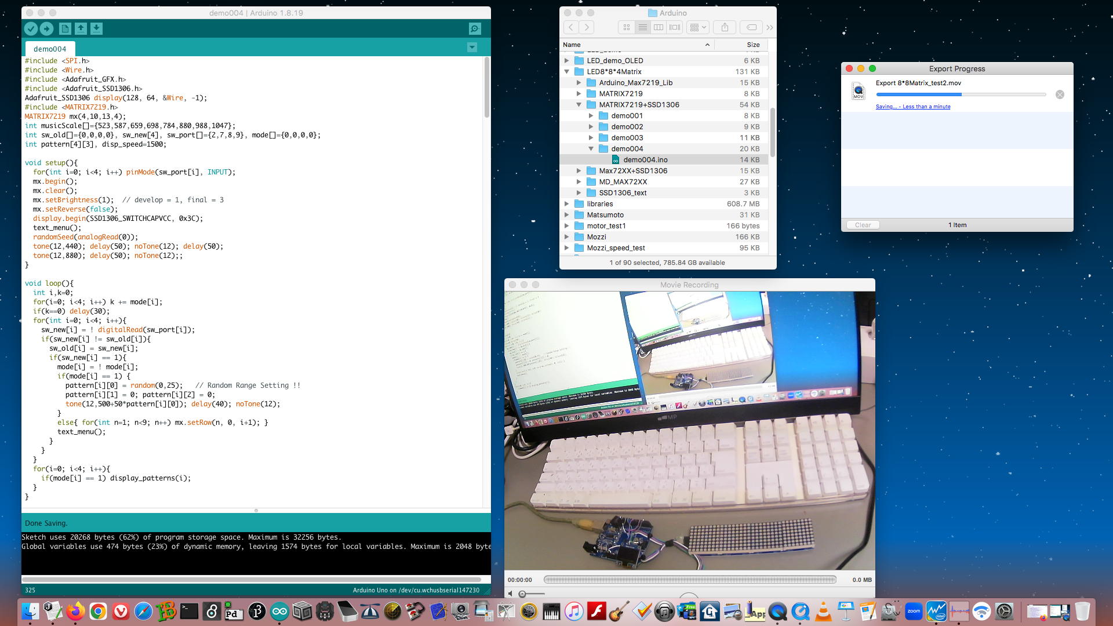Open the Serial Monitor
Image resolution: width=1113 pixels, height=626 pixels.
pos(474,28)
